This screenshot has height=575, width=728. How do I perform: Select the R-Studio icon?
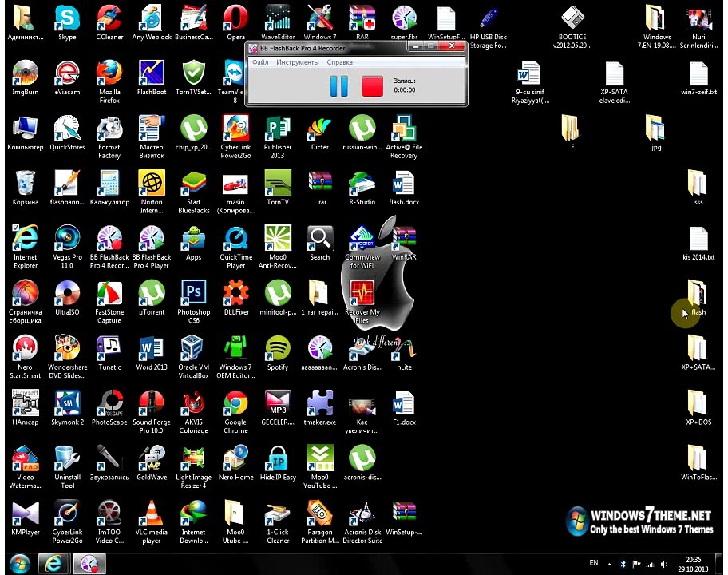coord(362,188)
